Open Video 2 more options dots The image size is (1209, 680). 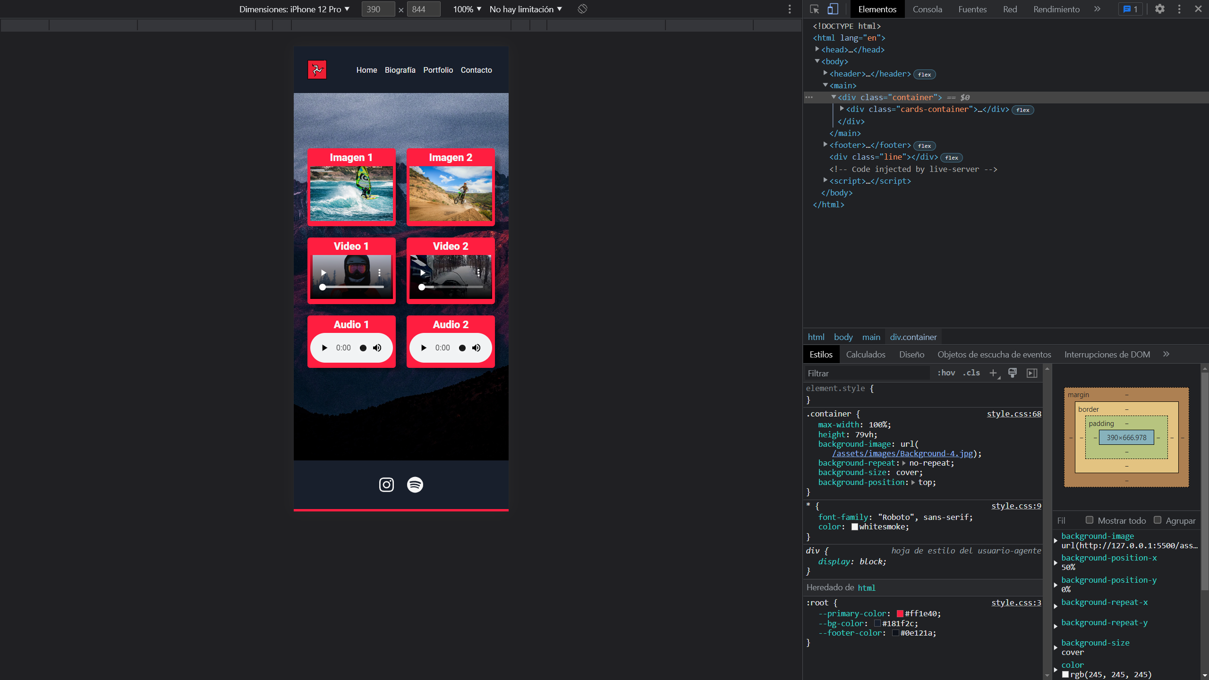[478, 273]
